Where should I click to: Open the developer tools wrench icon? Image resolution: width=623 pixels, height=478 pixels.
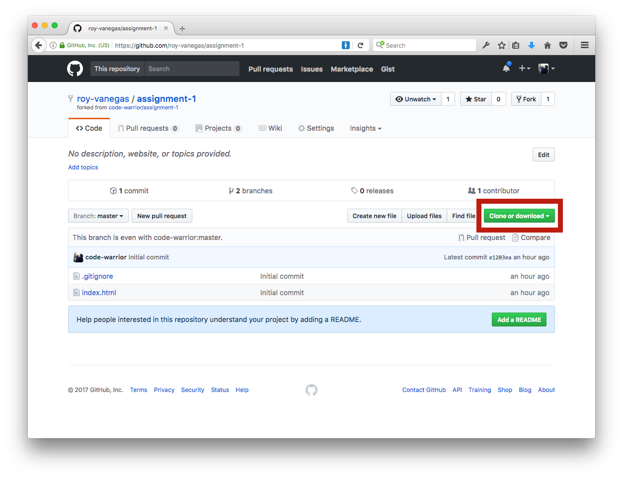486,45
